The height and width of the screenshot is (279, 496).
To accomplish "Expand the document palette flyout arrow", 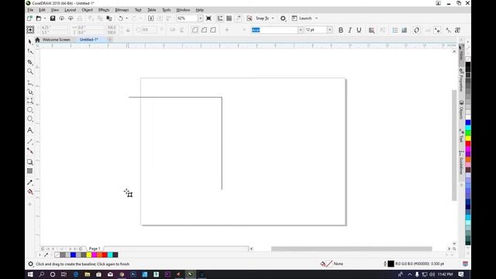I will [x=40, y=255].
